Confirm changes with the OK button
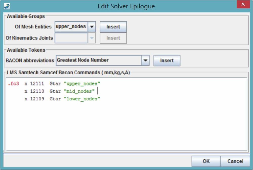This screenshot has width=253, height=170. pos(206,161)
